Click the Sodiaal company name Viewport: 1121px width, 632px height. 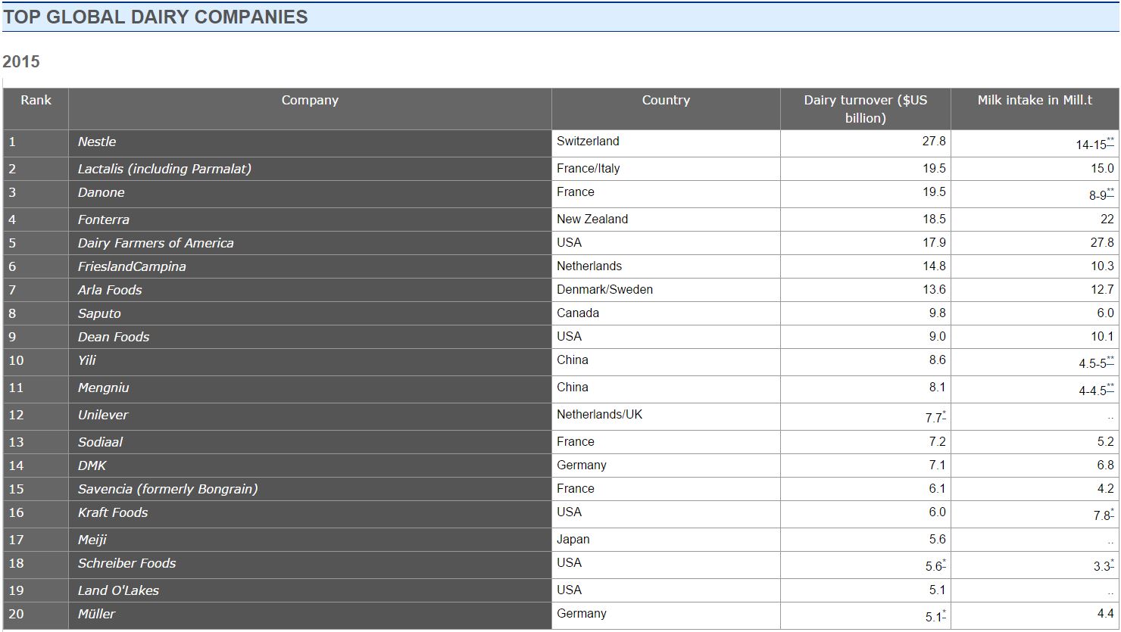100,443
